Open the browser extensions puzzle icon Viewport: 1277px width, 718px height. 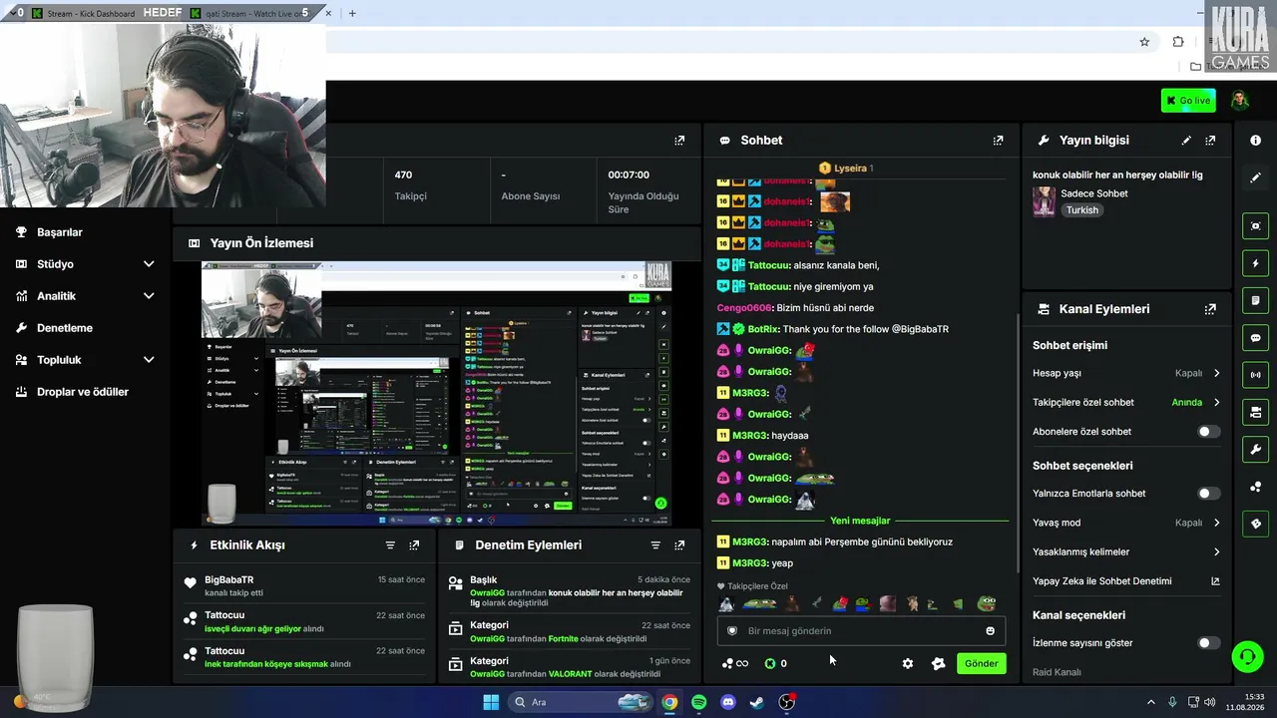(x=1178, y=42)
